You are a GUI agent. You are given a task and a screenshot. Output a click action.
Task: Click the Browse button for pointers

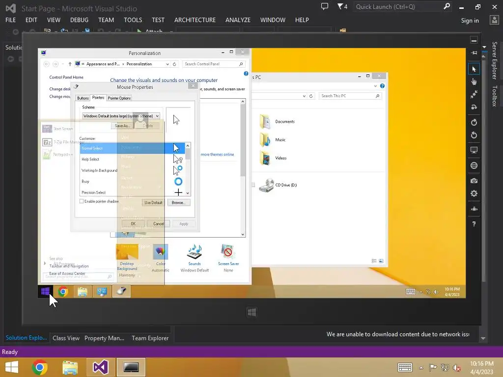[178, 203]
